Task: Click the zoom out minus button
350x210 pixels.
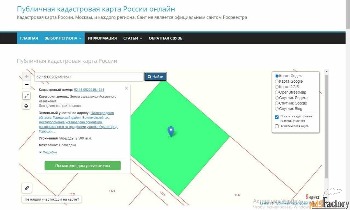Action: (x=27, y=85)
